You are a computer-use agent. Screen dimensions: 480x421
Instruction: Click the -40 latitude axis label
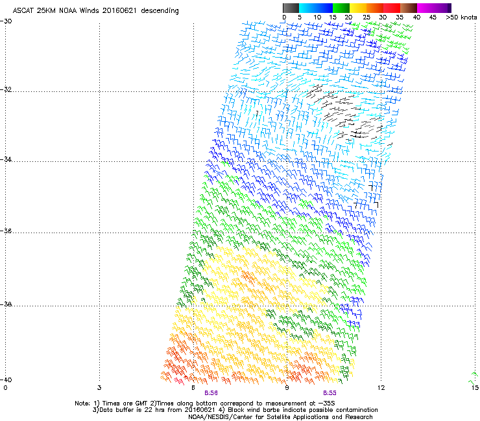(6, 380)
